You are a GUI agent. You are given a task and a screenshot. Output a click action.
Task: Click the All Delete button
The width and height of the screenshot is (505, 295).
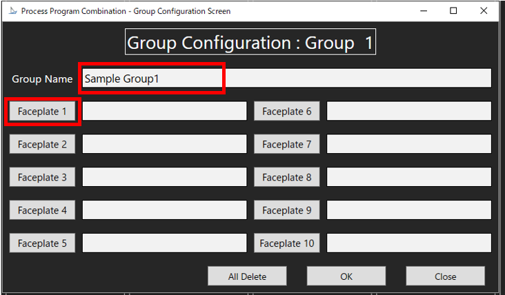(247, 276)
